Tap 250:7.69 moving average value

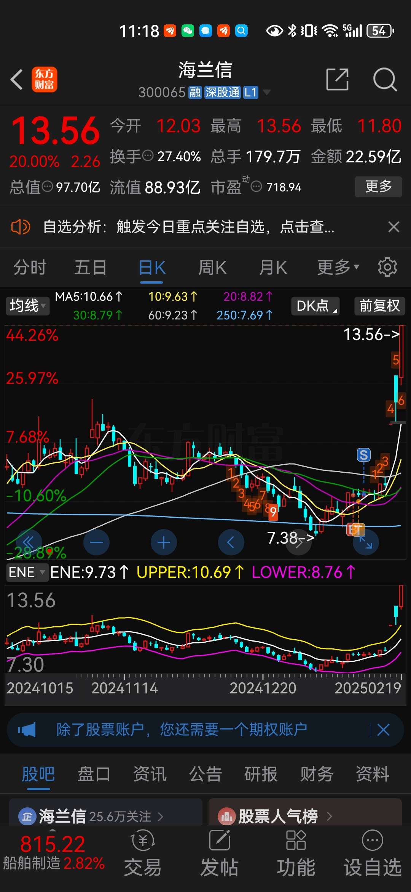coord(245,315)
